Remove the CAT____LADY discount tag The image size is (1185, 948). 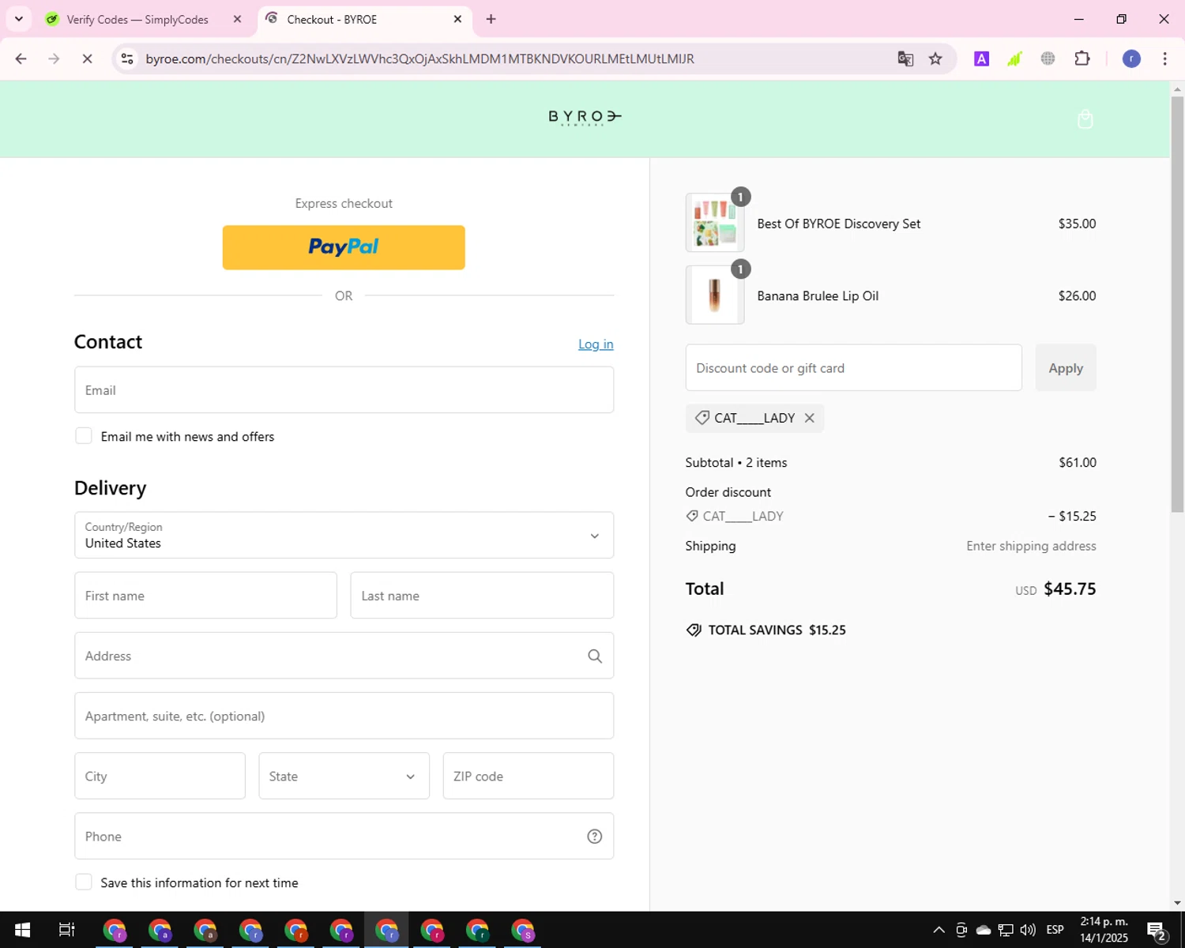tap(809, 418)
